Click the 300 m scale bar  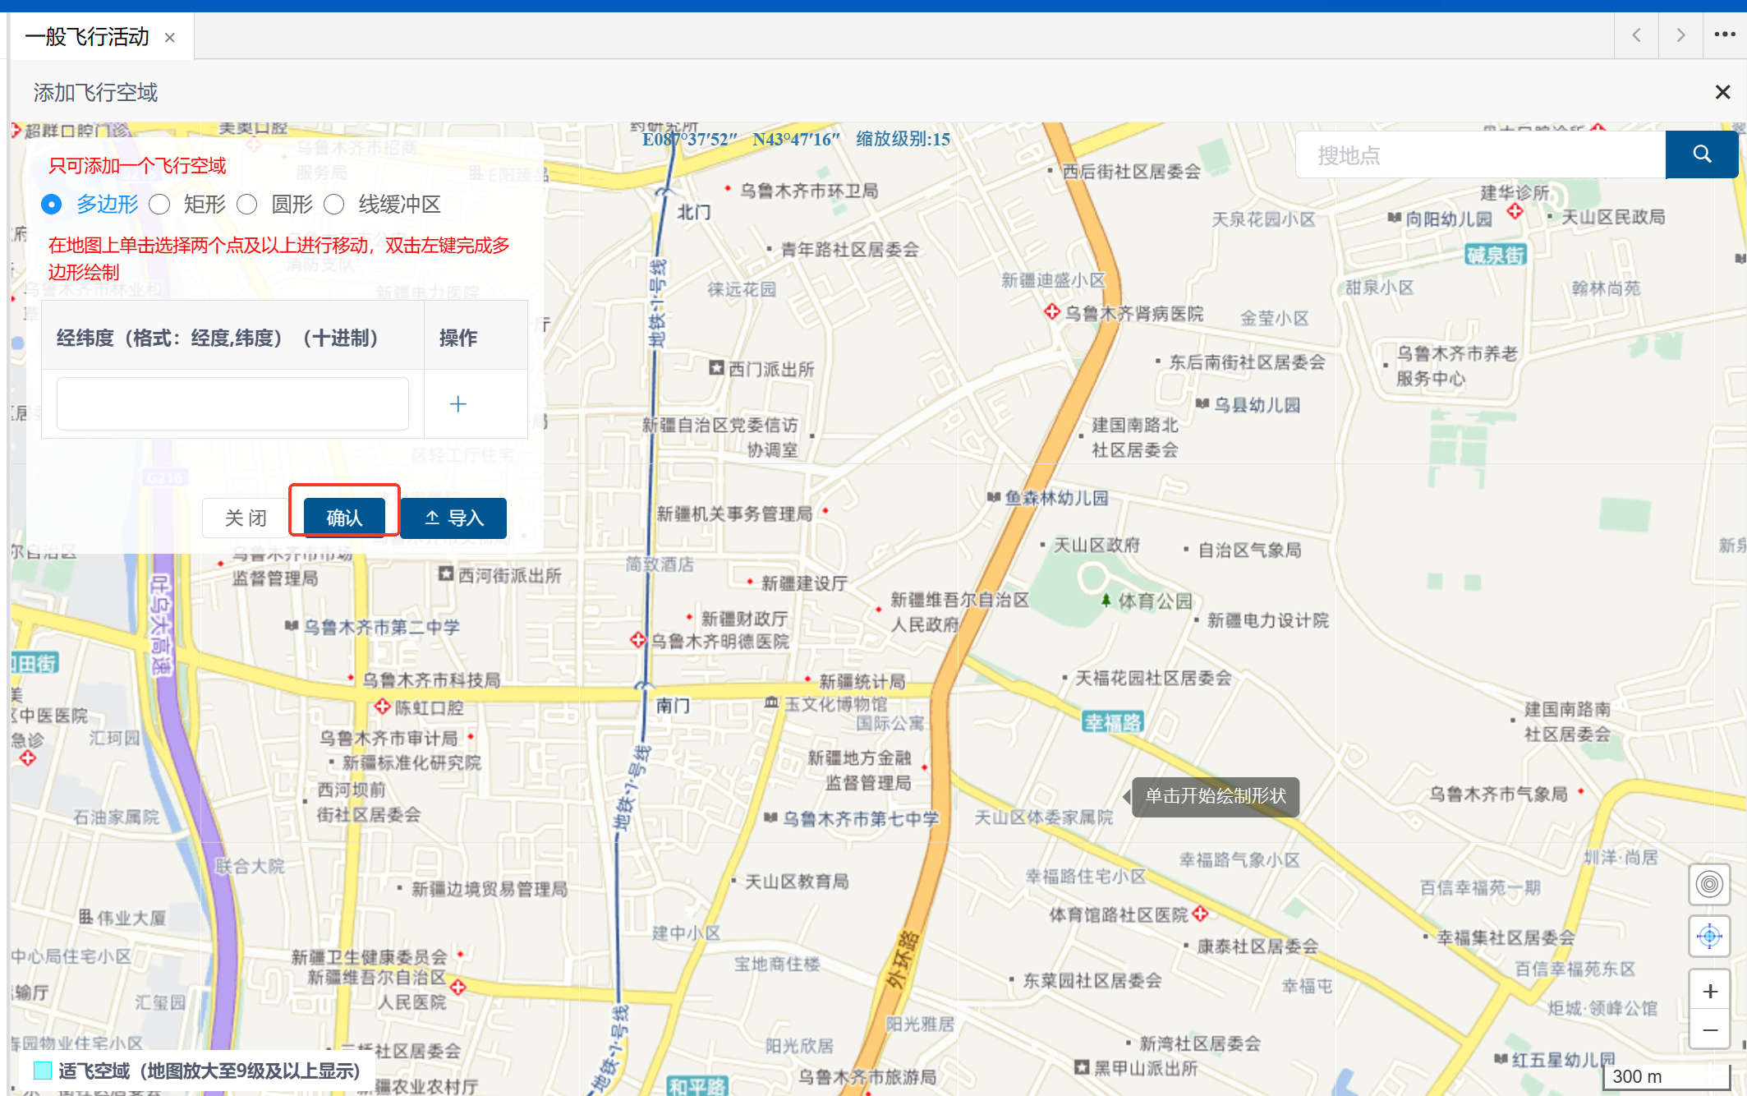pos(1667,1076)
